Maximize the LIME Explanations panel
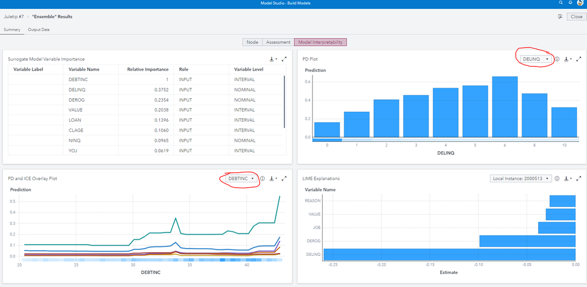This screenshot has width=587, height=287. coord(579,178)
